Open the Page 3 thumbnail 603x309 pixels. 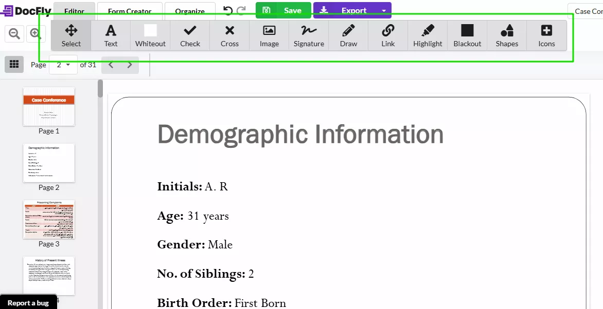click(49, 219)
